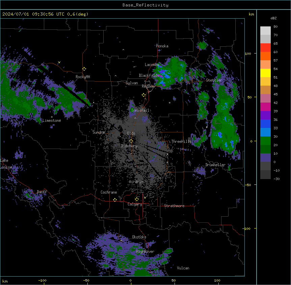Click the Didsbury label
The width and height of the screenshot is (291, 285).
click(x=129, y=146)
